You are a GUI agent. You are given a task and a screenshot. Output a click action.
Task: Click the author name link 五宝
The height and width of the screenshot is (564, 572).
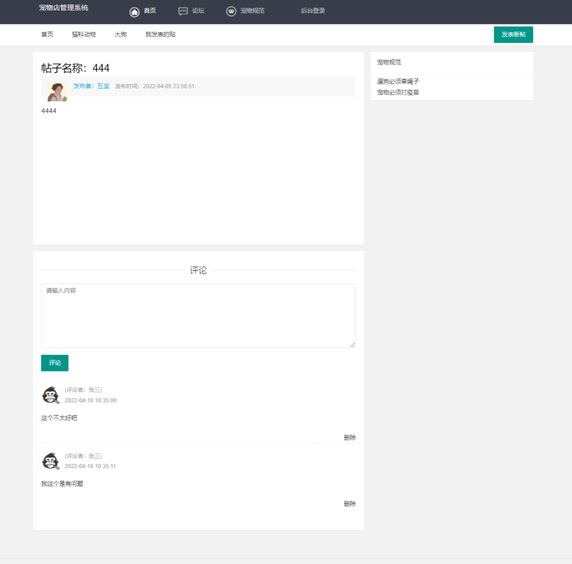point(103,86)
